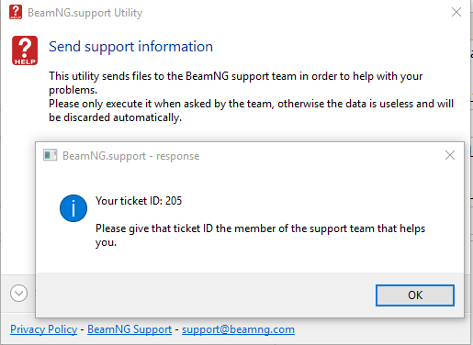Image resolution: width=473 pixels, height=345 pixels.
Task: Open the Privacy Policy link
Action: [x=43, y=329]
